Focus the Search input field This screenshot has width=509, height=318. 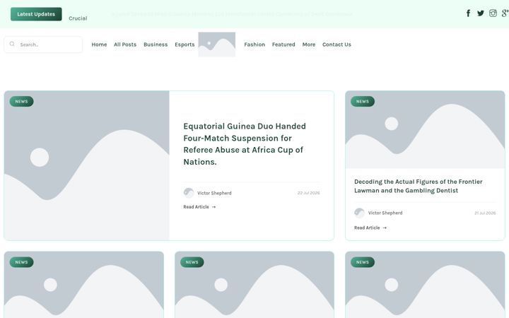coord(43,45)
